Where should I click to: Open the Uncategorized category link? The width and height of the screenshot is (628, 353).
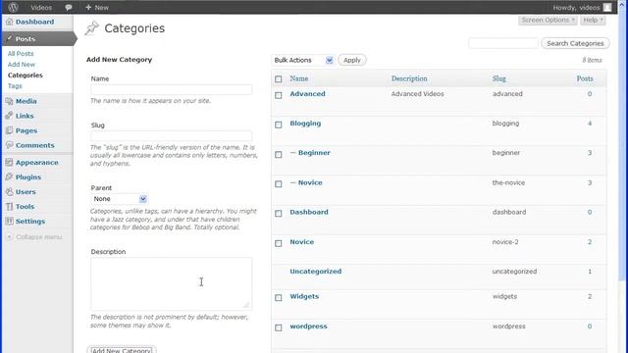tap(316, 271)
